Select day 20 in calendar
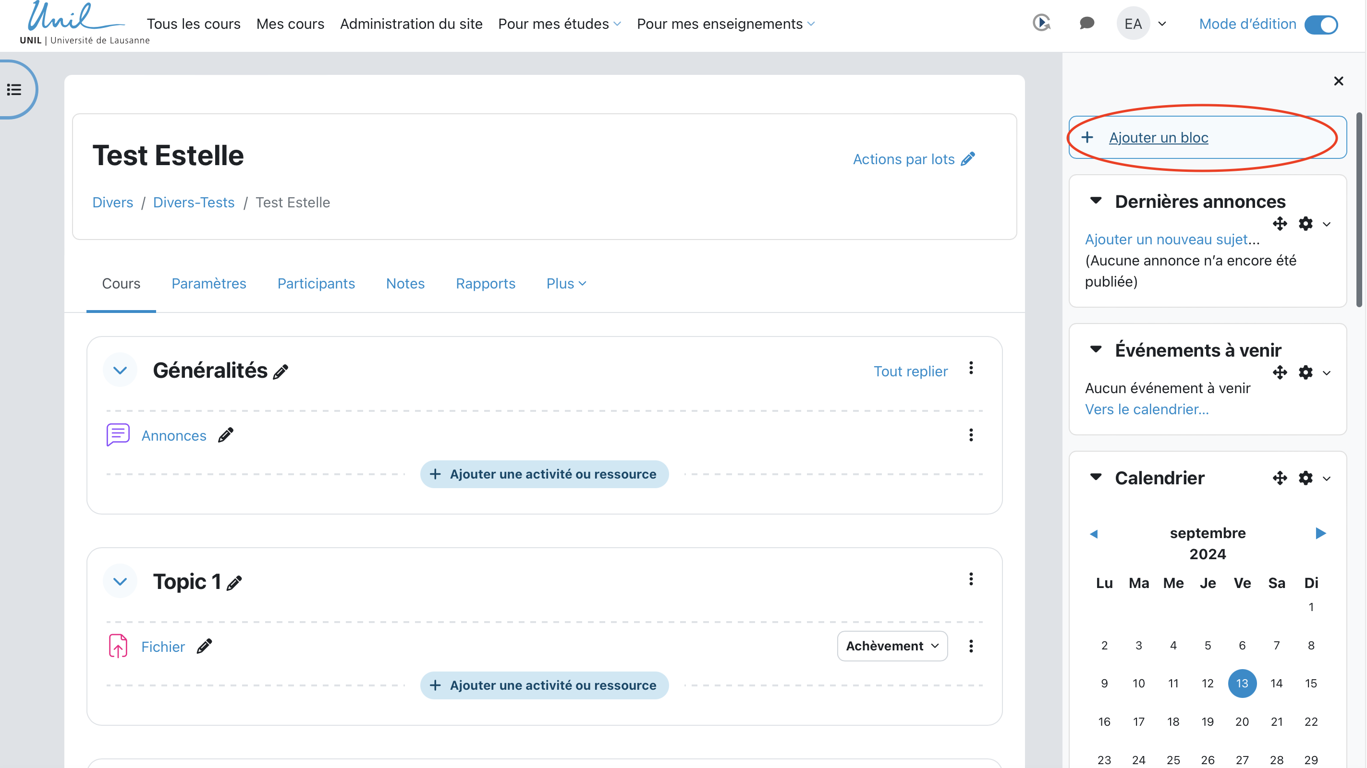Image resolution: width=1367 pixels, height=768 pixels. pos(1242,721)
